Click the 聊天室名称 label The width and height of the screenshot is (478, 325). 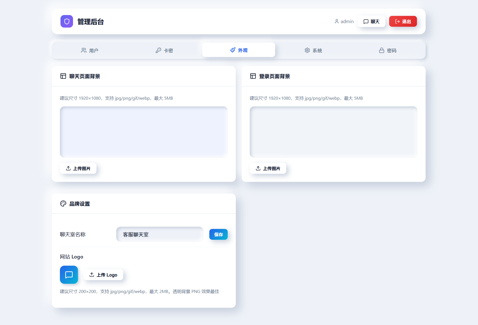coord(73,234)
